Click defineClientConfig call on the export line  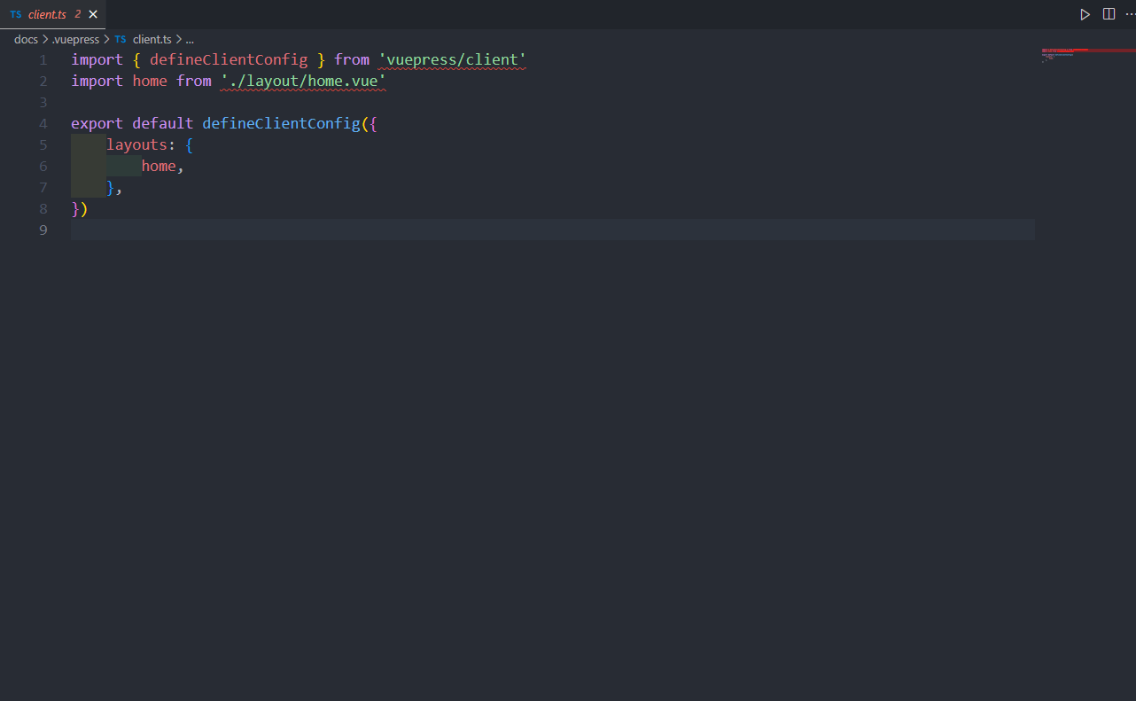point(282,123)
